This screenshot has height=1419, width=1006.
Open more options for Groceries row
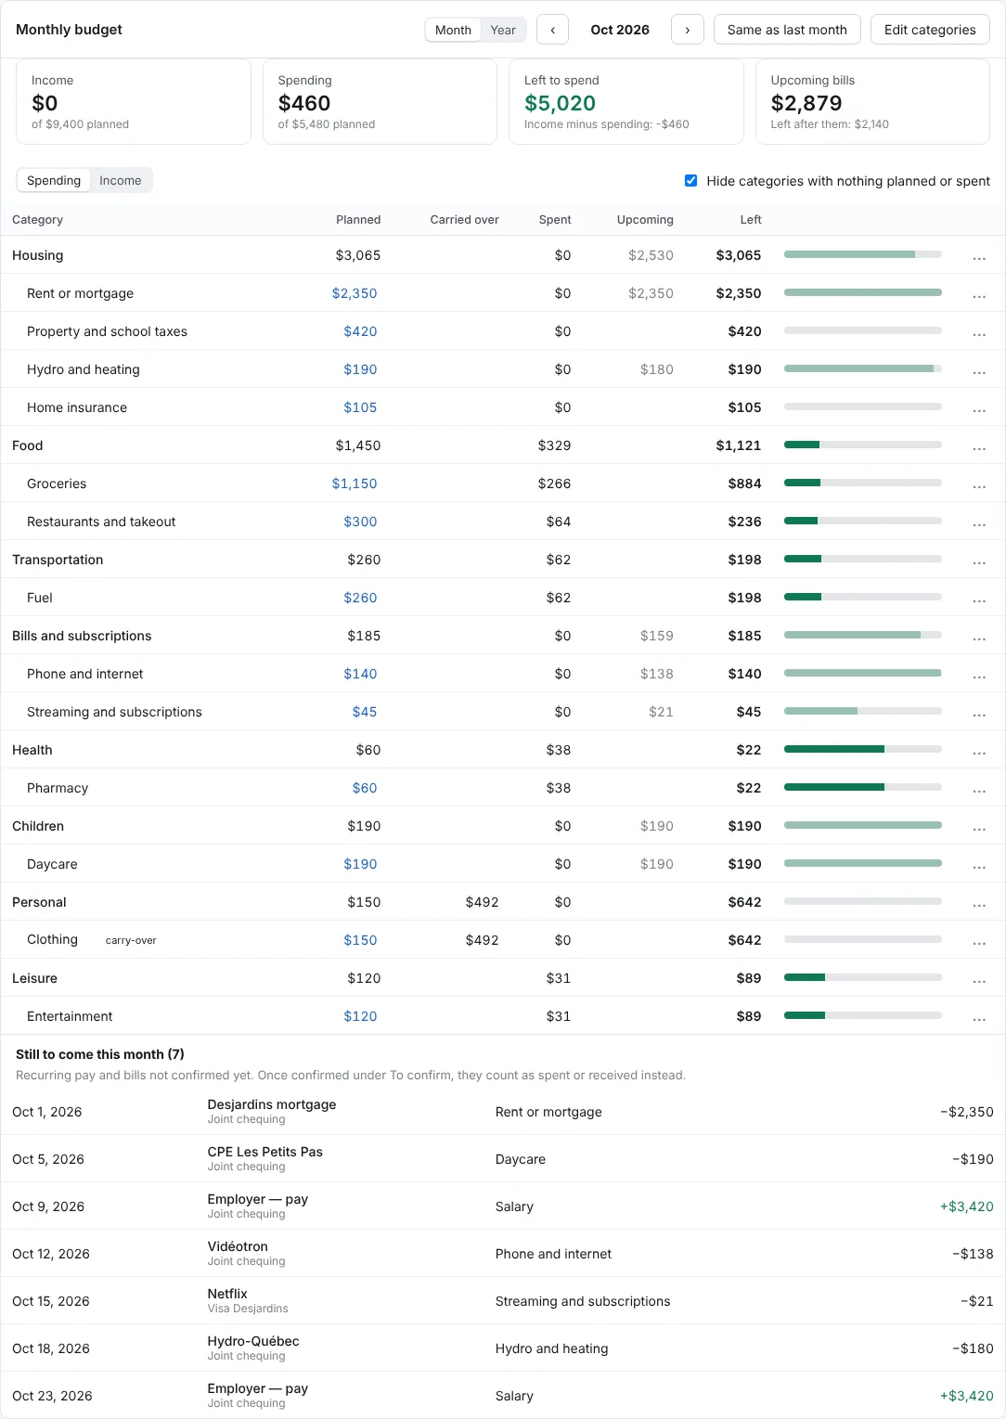(x=979, y=484)
